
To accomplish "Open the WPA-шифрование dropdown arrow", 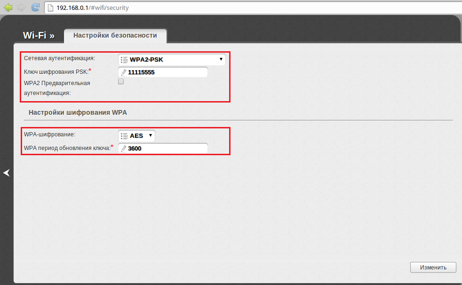I will pos(150,135).
